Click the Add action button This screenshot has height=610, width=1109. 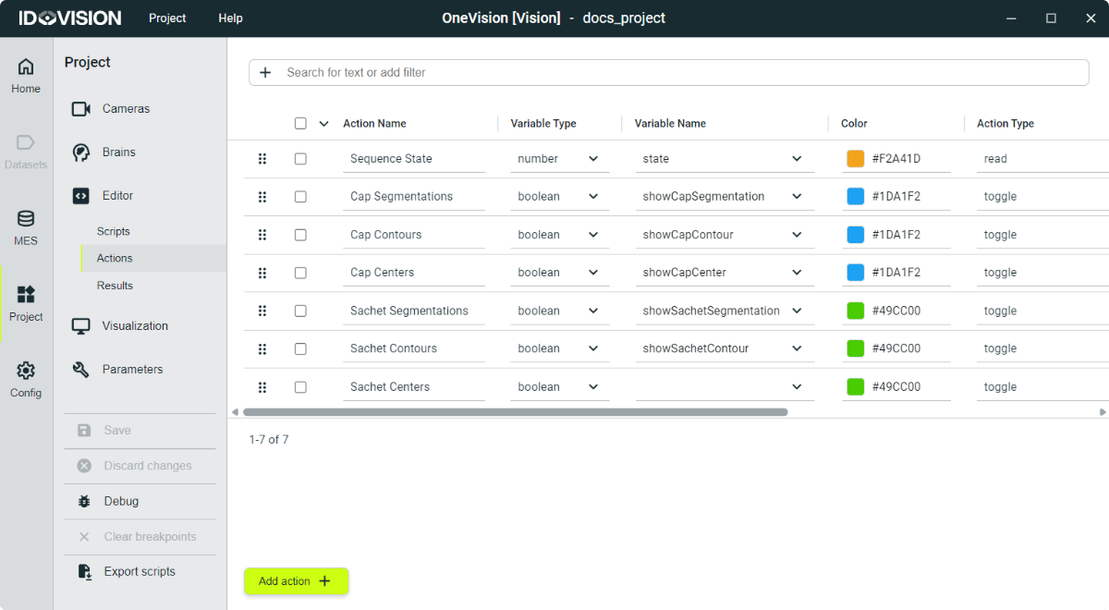pyautogui.click(x=296, y=581)
